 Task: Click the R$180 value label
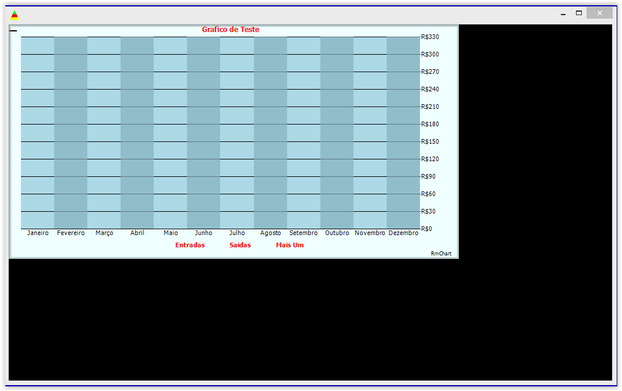[x=430, y=124]
